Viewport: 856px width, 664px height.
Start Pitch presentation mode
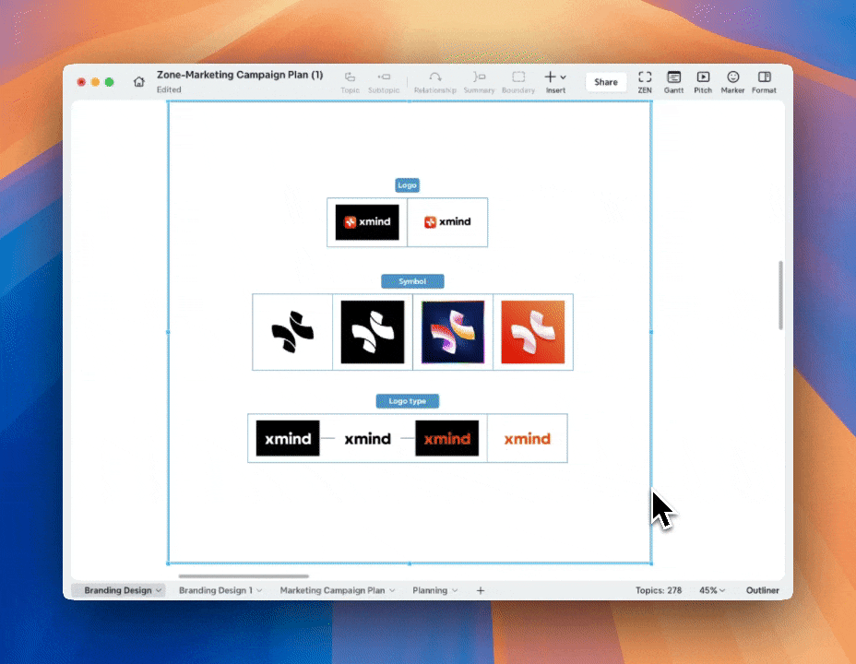[x=703, y=82]
